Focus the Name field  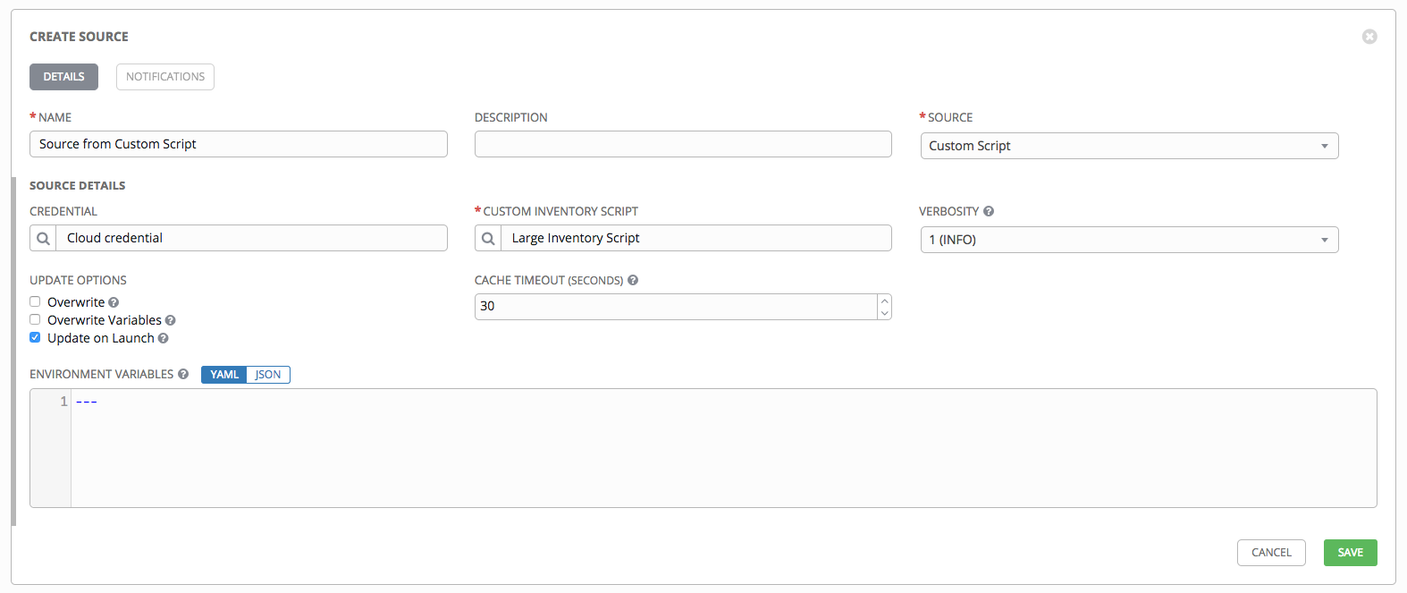coord(239,144)
